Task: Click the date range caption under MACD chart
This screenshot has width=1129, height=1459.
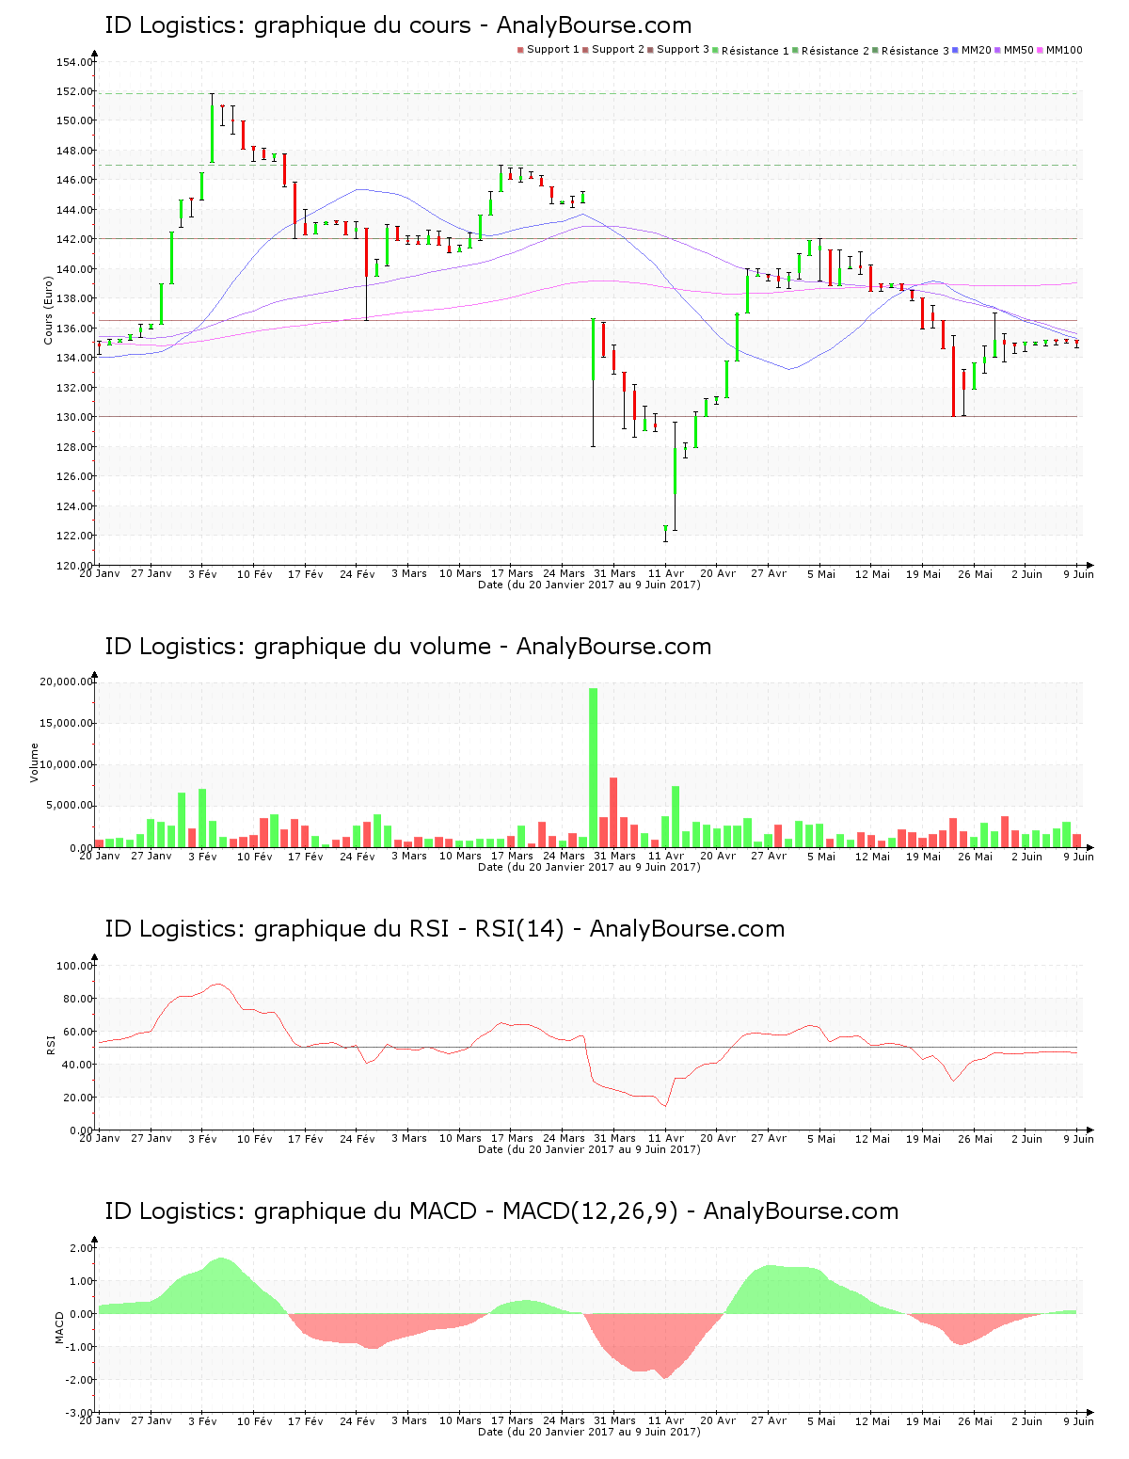Action: [x=589, y=1432]
